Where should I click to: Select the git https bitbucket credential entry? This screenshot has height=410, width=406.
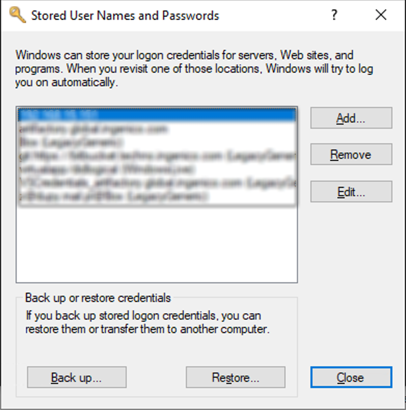point(156,155)
